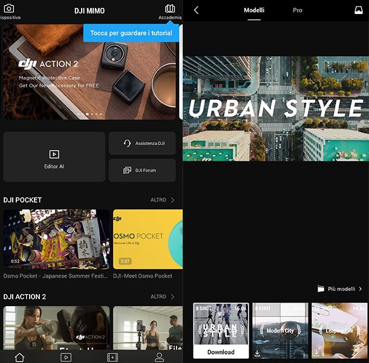Viewport: 369px width, 363px height.
Task: Click the chat bubbles icon in DJI Forum
Action: click(127, 170)
